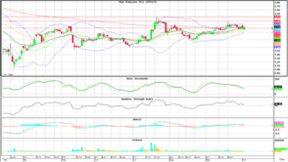The image size is (288, 162).
Task: Click the red price label on right axis
Action: (276, 17)
